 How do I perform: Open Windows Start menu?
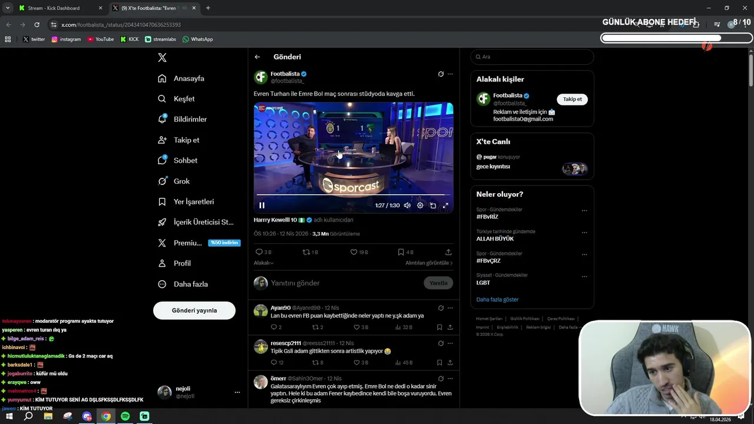tap(9, 416)
